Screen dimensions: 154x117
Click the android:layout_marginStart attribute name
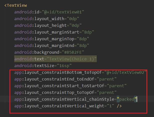point(47,32)
